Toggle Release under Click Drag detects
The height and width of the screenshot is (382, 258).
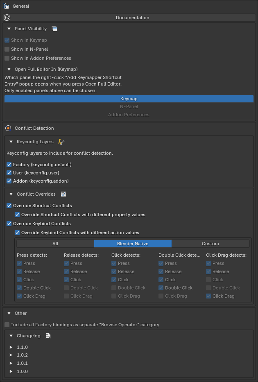click(x=208, y=271)
